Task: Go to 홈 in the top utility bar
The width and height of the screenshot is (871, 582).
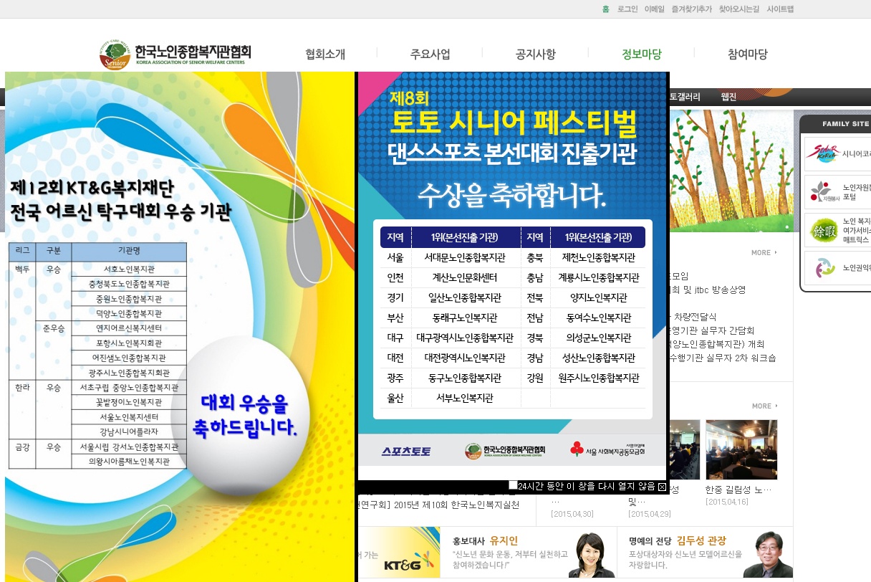Action: 606,9
